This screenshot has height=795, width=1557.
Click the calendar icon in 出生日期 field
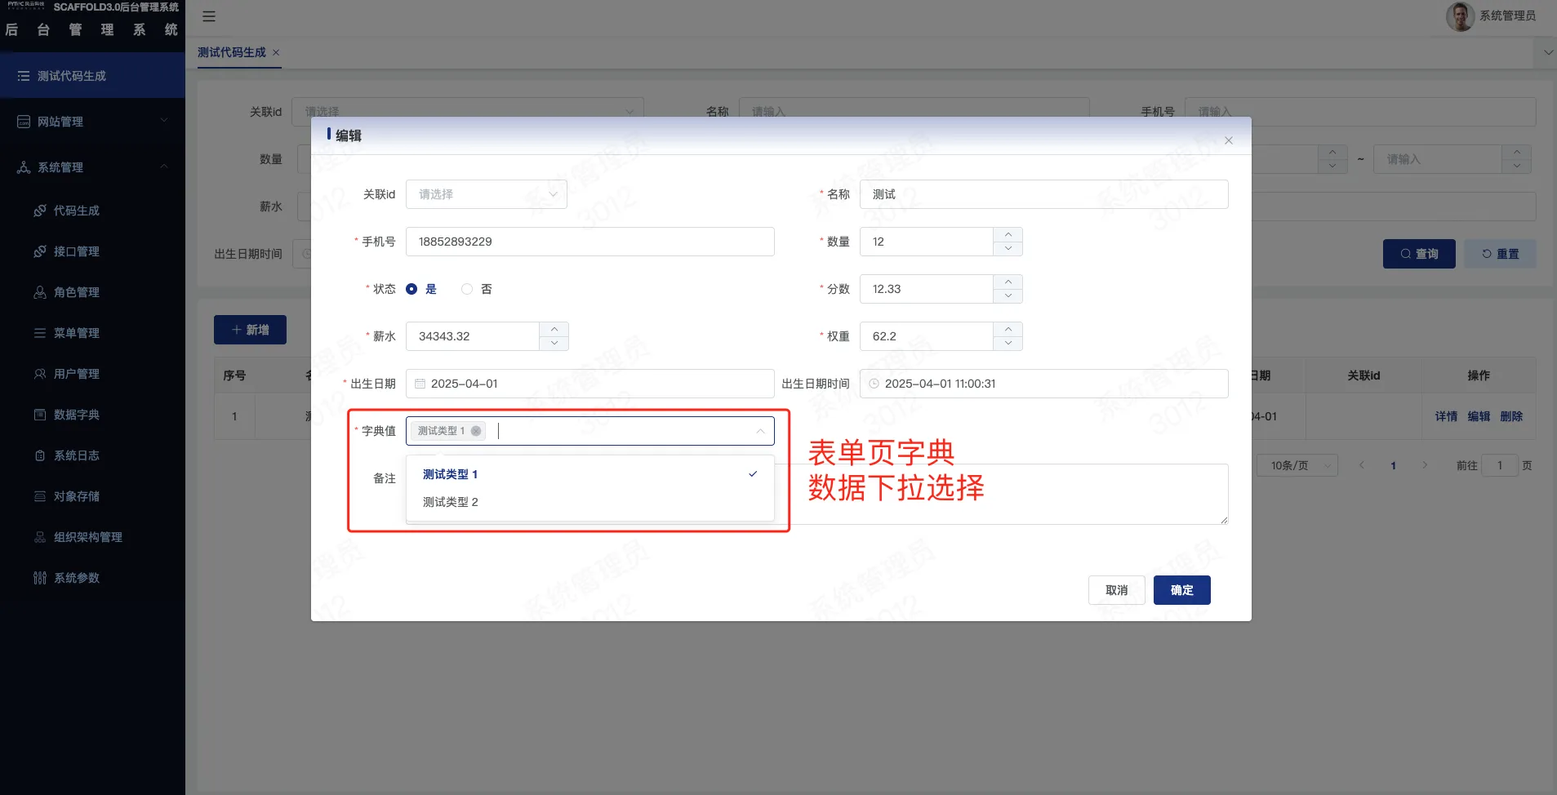tap(420, 384)
